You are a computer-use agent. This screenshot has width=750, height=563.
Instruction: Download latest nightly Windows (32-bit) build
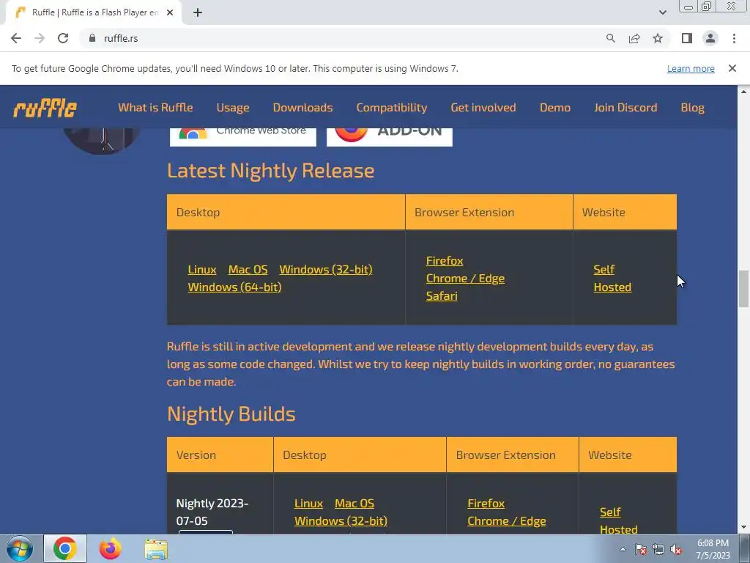click(x=326, y=270)
